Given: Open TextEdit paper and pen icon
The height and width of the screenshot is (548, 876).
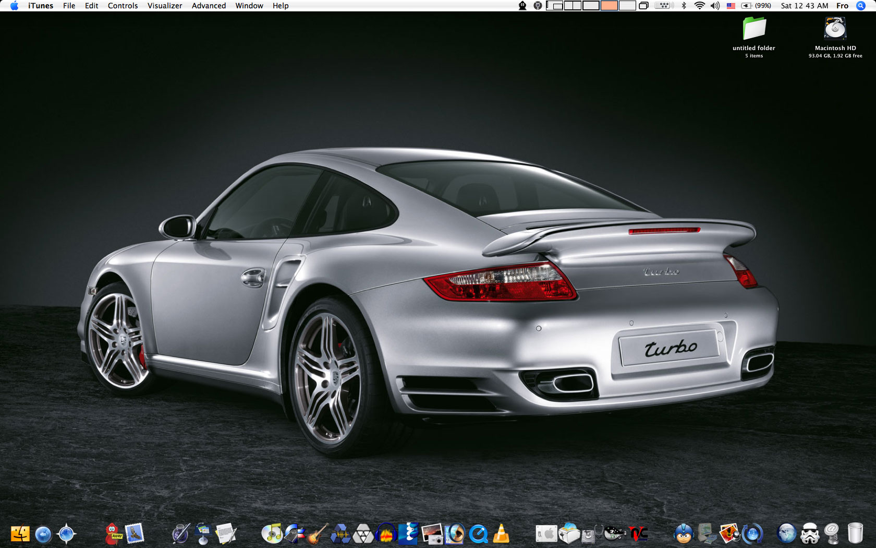Looking at the screenshot, I should pos(226,534).
